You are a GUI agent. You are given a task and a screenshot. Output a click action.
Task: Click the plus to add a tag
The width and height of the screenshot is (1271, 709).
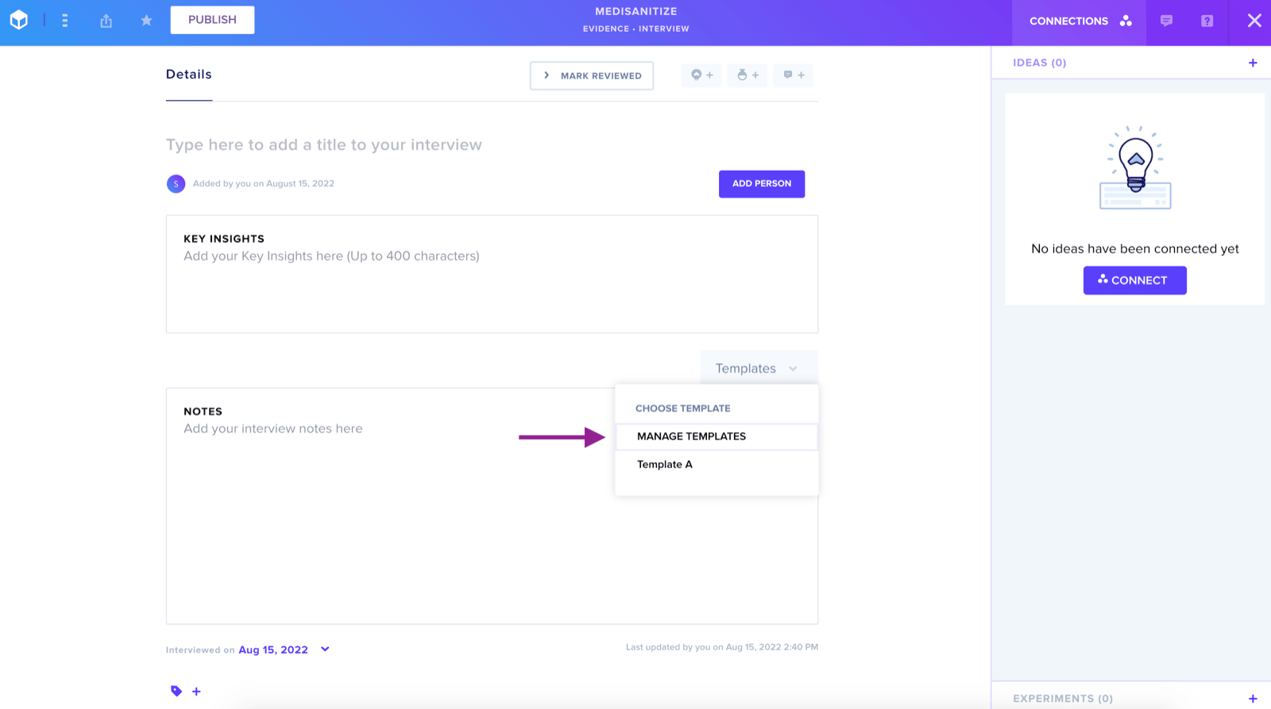[196, 692]
